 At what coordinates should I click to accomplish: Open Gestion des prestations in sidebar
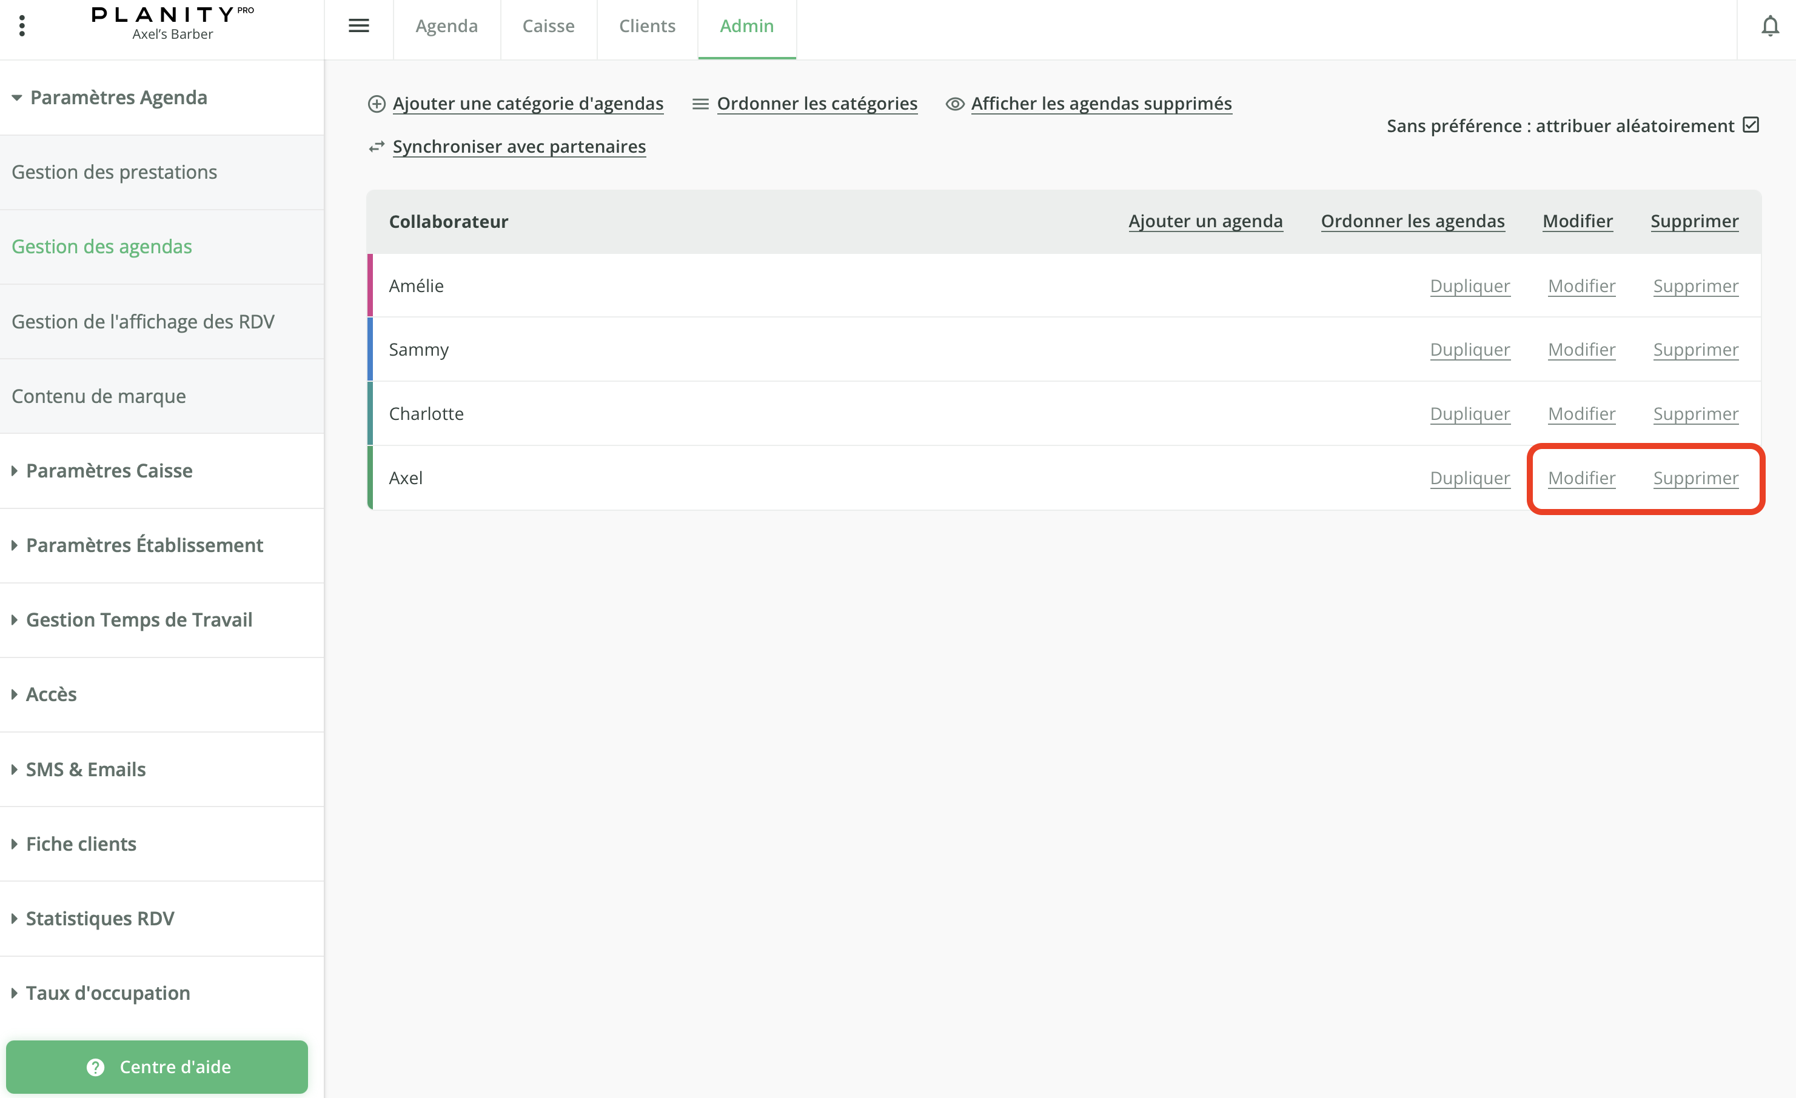point(115,172)
